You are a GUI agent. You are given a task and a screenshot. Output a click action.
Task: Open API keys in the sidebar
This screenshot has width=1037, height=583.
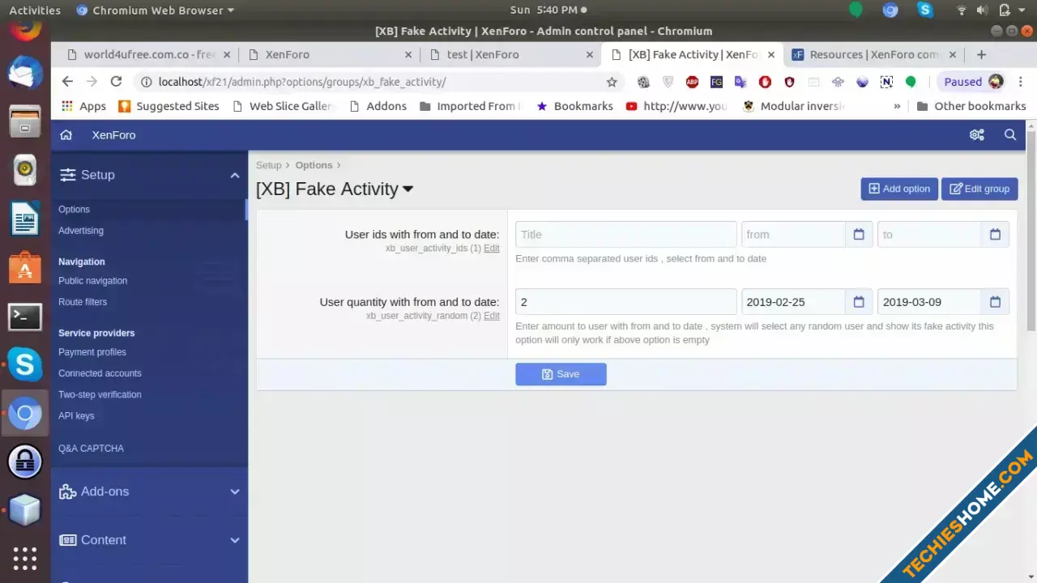pos(76,415)
